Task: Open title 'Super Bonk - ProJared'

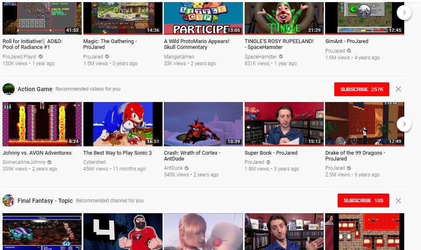Action: tap(271, 153)
